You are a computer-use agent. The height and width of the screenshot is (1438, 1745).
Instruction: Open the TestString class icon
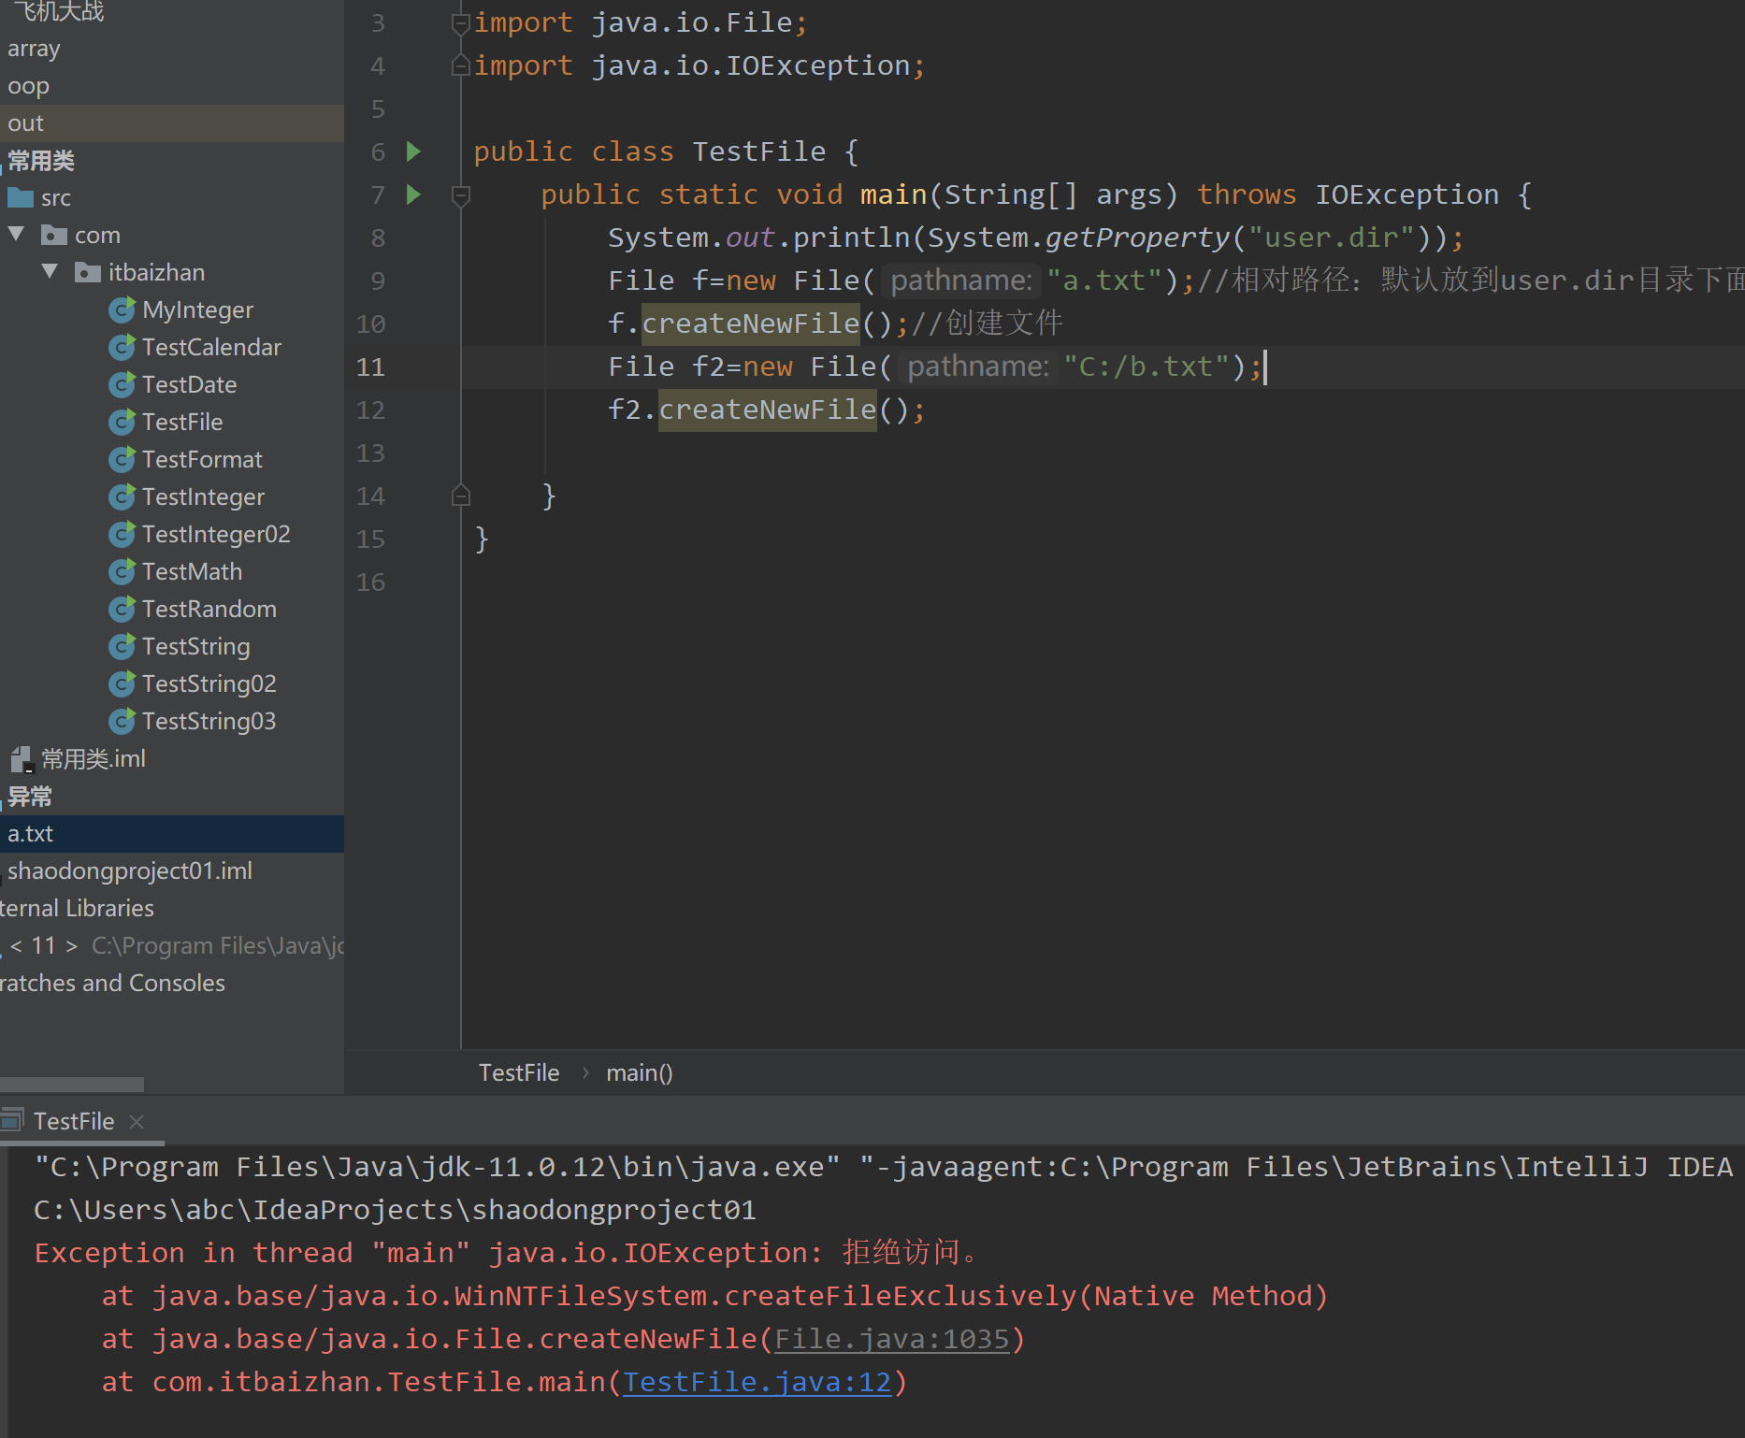[x=122, y=646]
